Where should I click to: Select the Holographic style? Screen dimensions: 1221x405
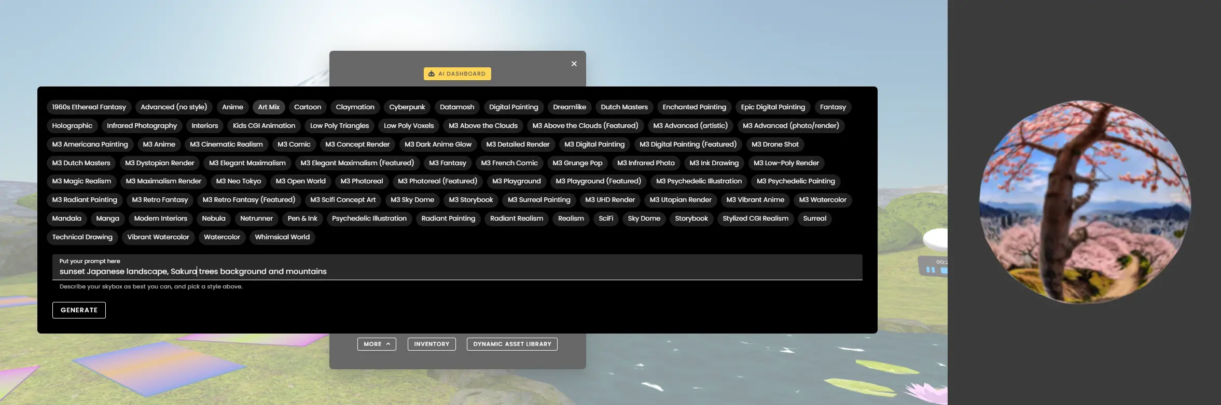click(72, 126)
